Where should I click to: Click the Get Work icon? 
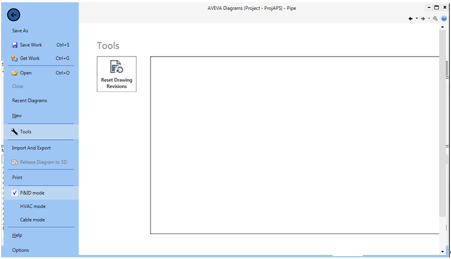15,58
